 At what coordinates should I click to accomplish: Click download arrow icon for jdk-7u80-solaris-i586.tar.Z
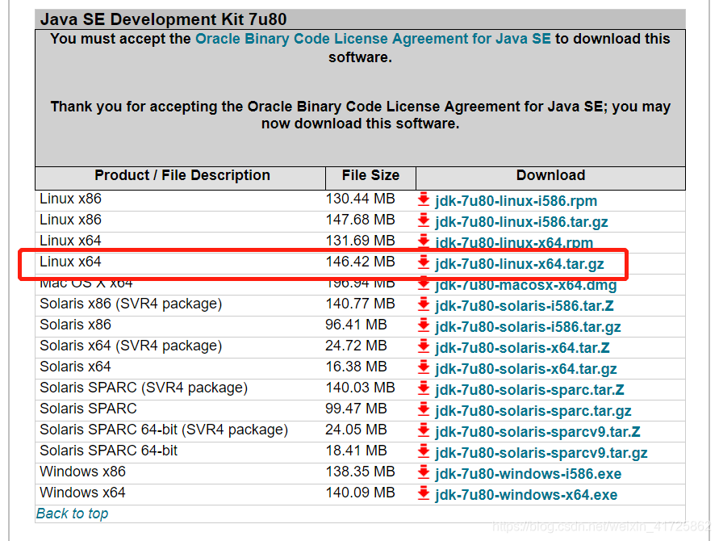(x=423, y=304)
